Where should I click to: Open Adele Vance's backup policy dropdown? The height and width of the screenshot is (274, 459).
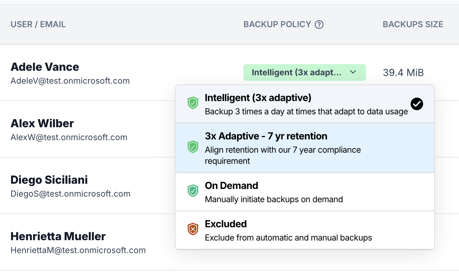click(305, 73)
